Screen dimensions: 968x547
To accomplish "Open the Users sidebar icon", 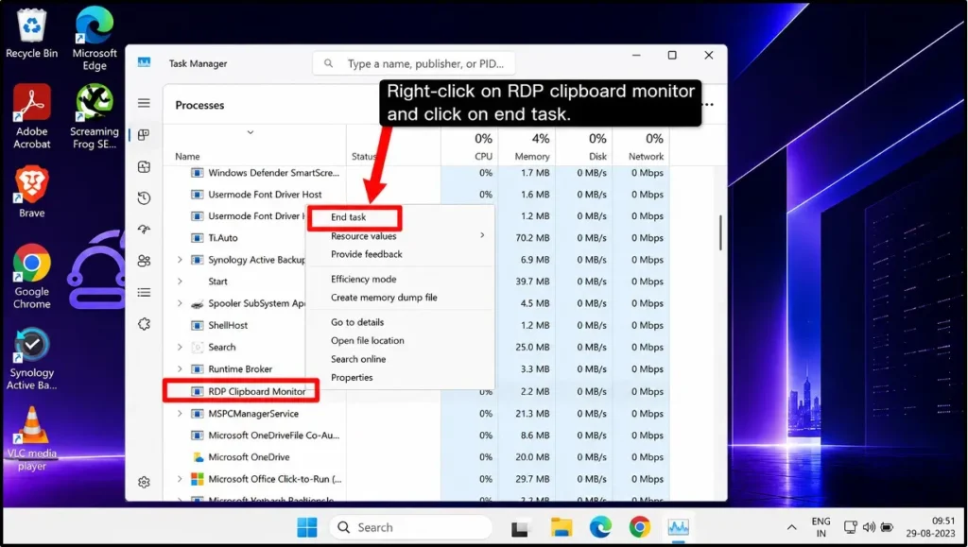I will click(144, 261).
